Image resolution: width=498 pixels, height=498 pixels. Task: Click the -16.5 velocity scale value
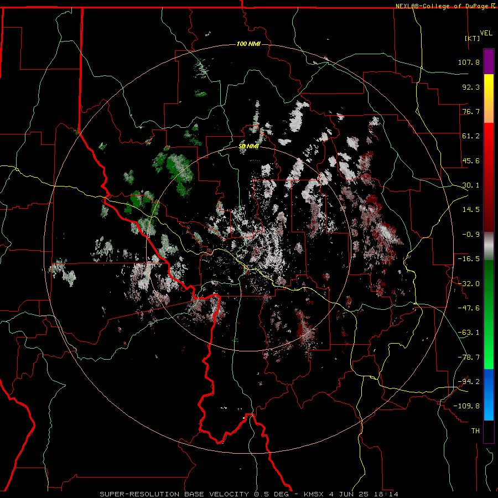click(469, 259)
